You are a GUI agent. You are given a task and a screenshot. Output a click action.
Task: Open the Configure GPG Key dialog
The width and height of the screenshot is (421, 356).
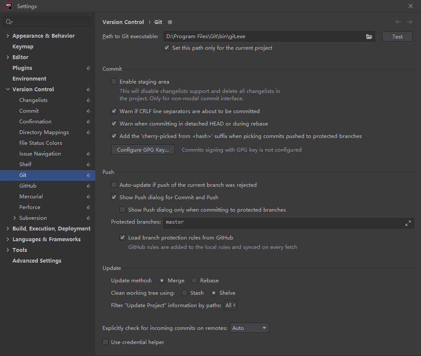tap(142, 150)
